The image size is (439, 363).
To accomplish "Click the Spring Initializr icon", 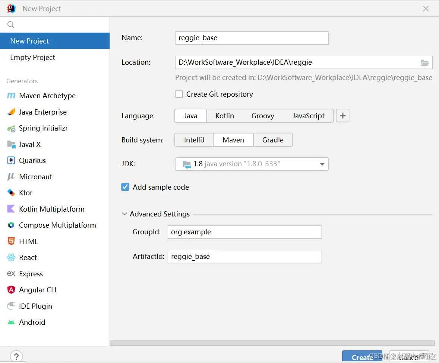I will pos(11,128).
